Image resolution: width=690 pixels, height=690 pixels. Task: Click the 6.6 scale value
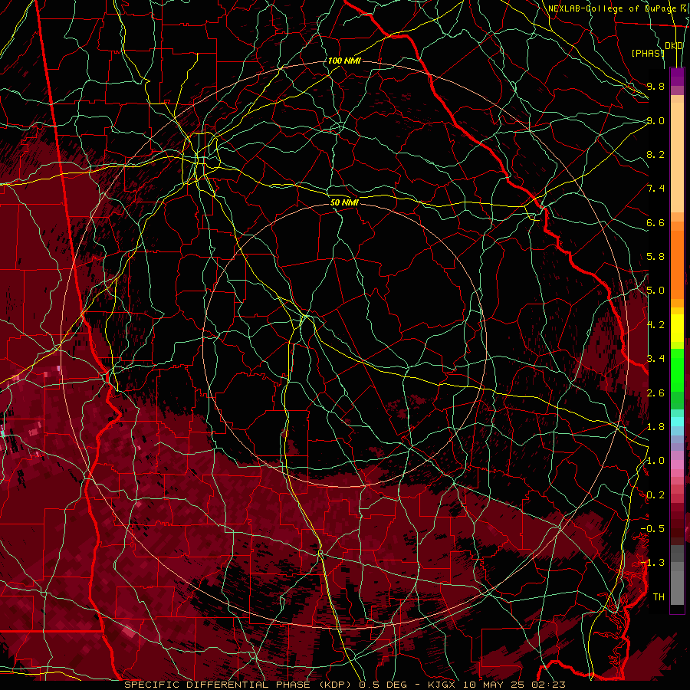pyautogui.click(x=655, y=222)
